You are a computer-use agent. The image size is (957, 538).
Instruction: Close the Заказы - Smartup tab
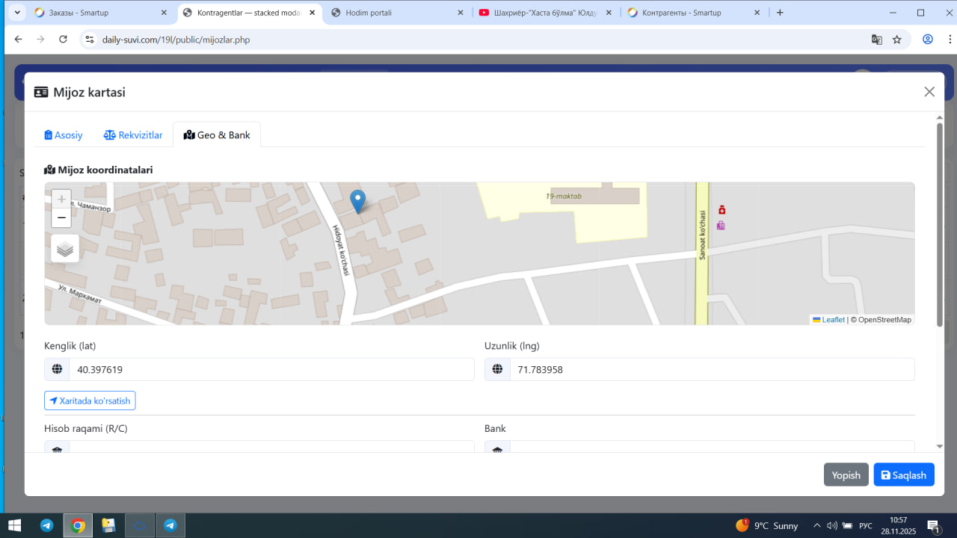pyautogui.click(x=164, y=13)
